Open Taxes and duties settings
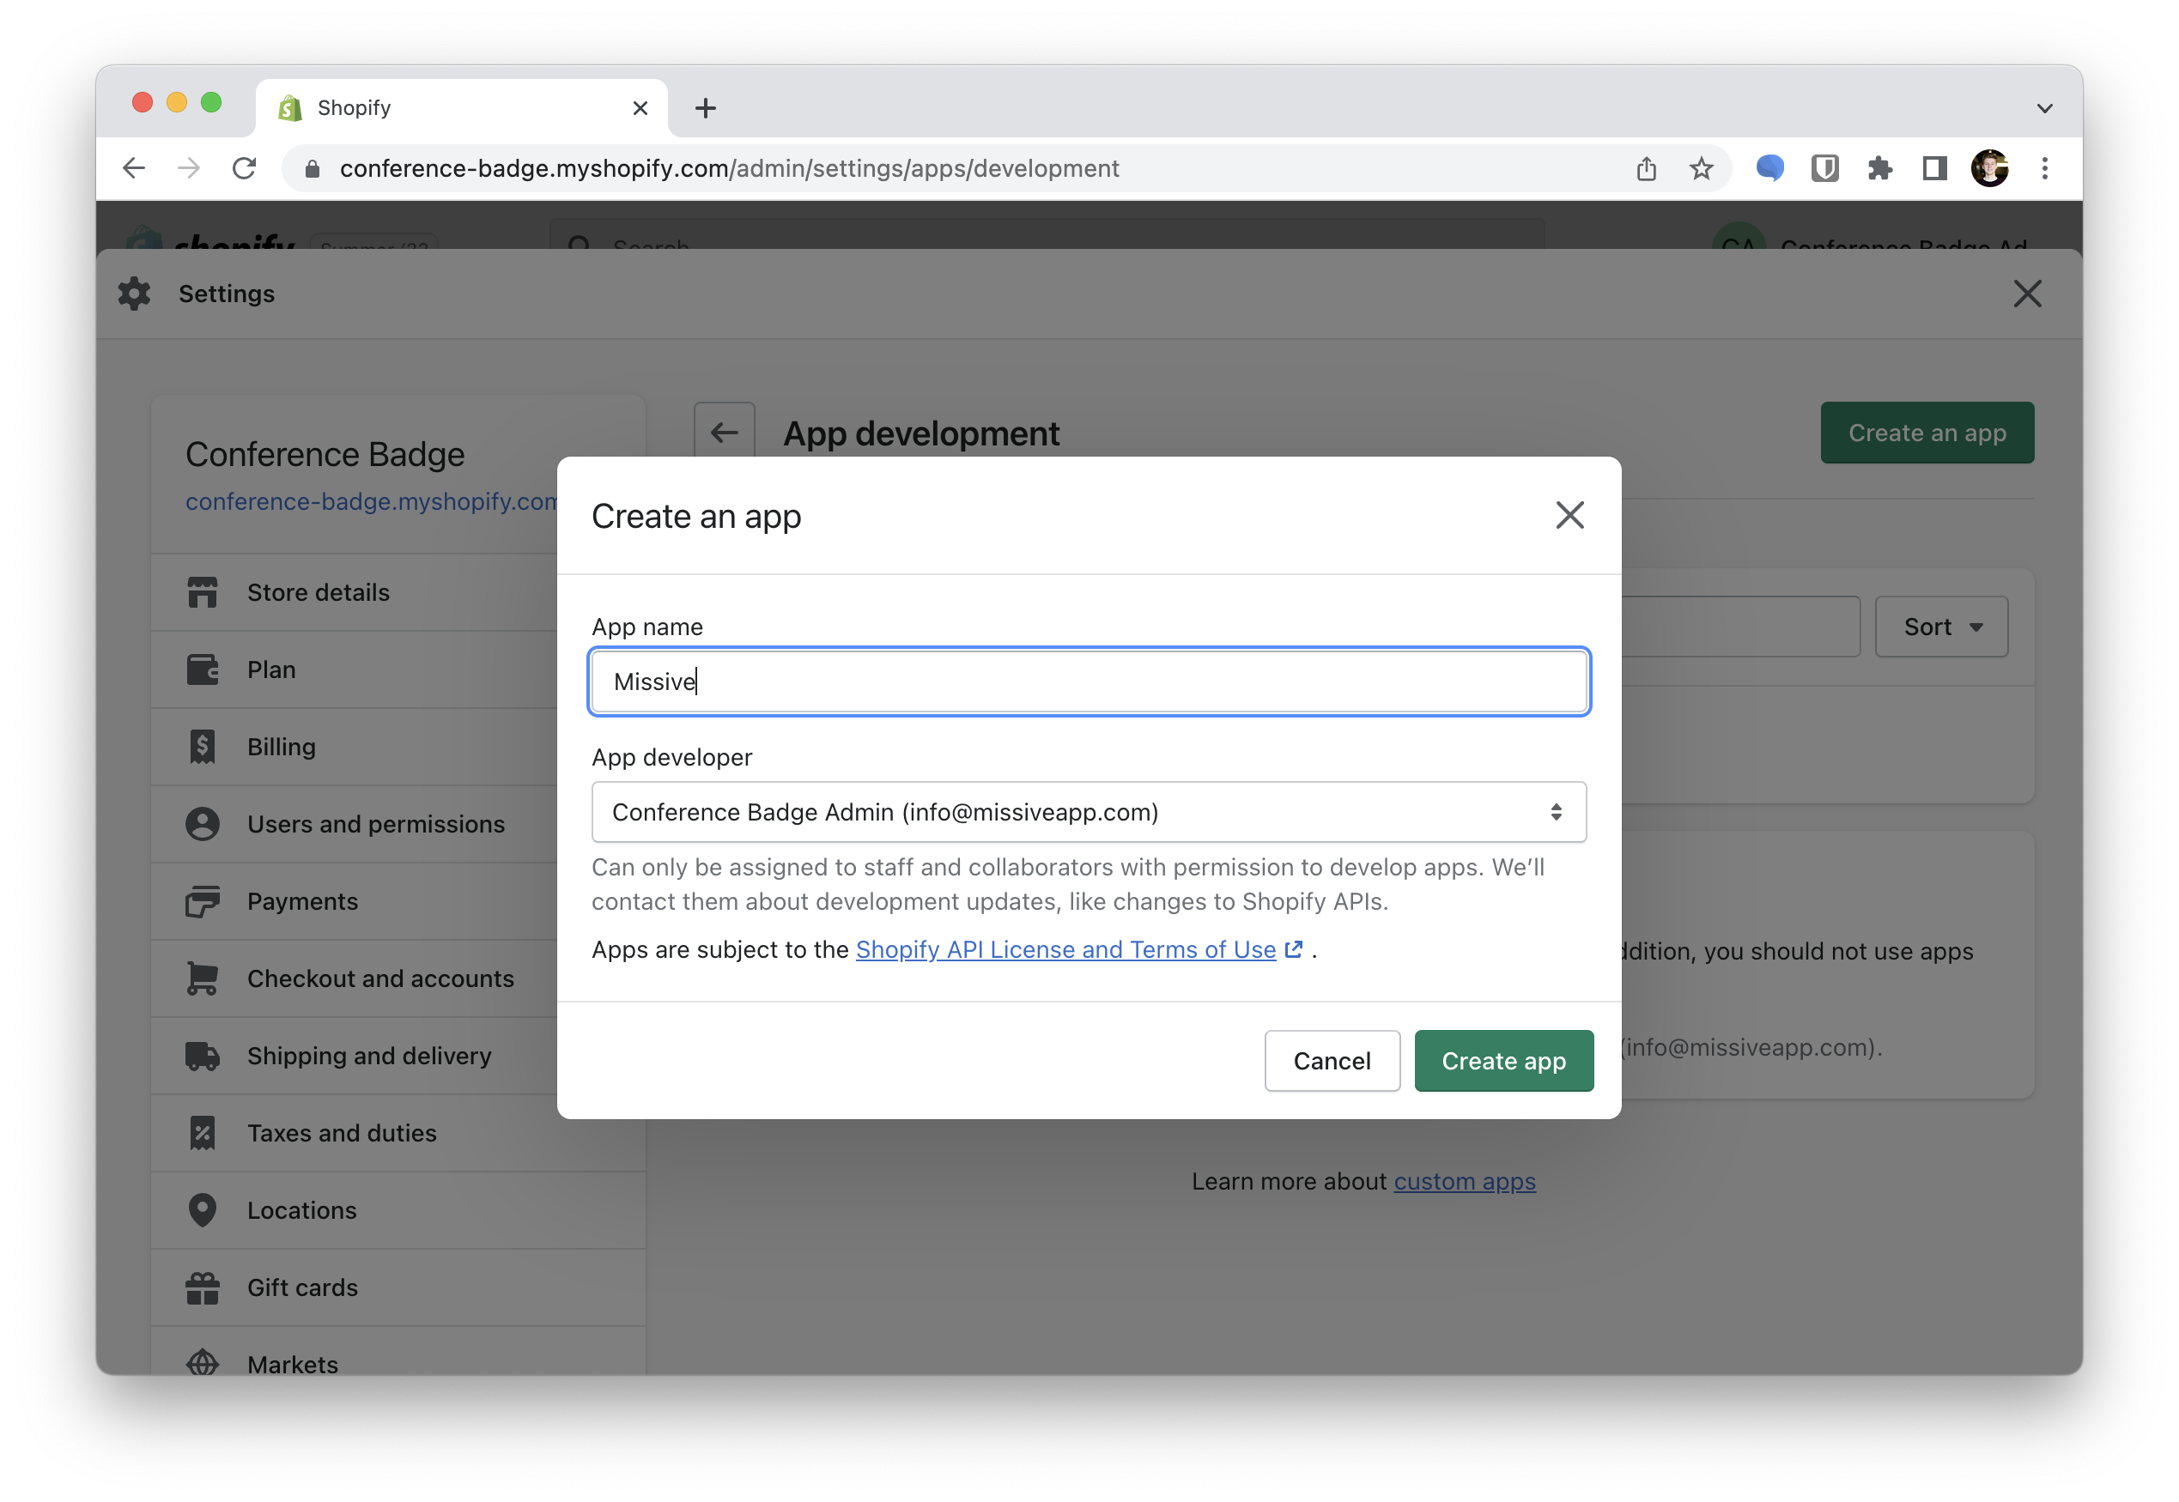Screen dimensions: 2179x1502 (399, 1133)
